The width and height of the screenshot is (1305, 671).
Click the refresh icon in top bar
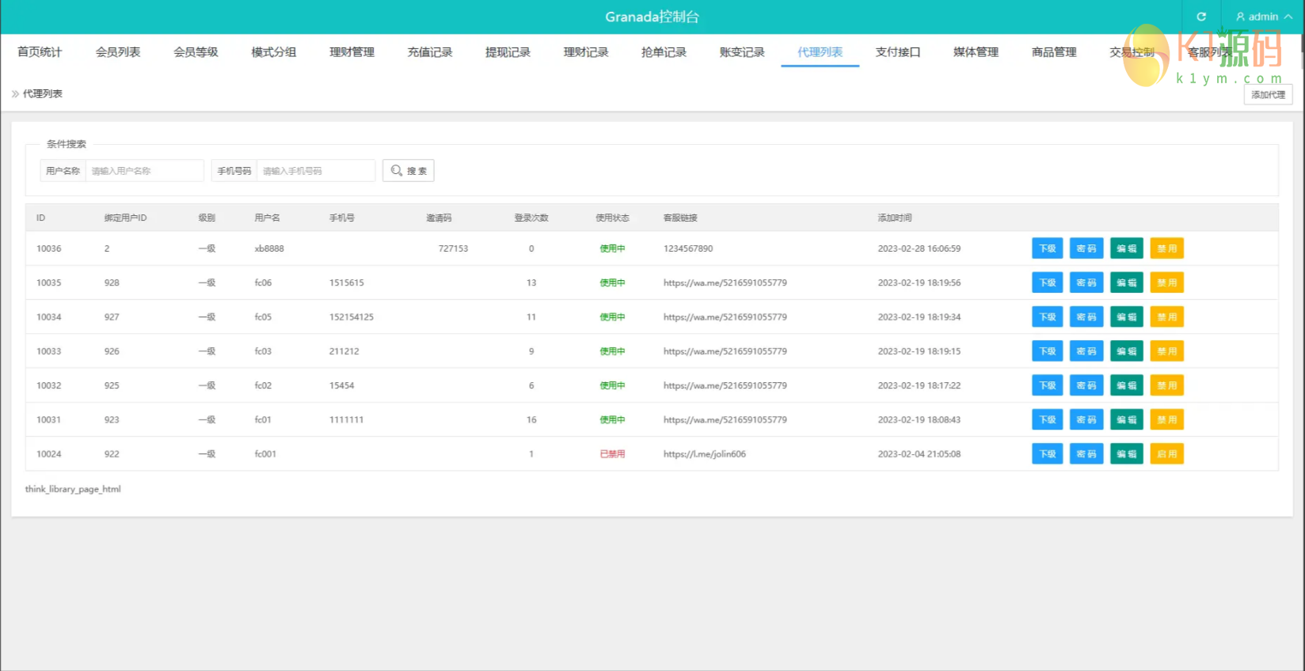coord(1200,17)
